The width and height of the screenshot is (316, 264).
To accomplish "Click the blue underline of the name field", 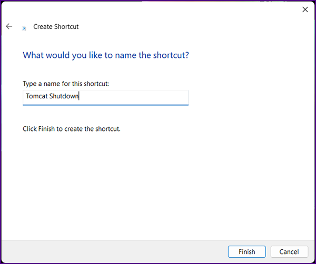I will tap(105, 105).
